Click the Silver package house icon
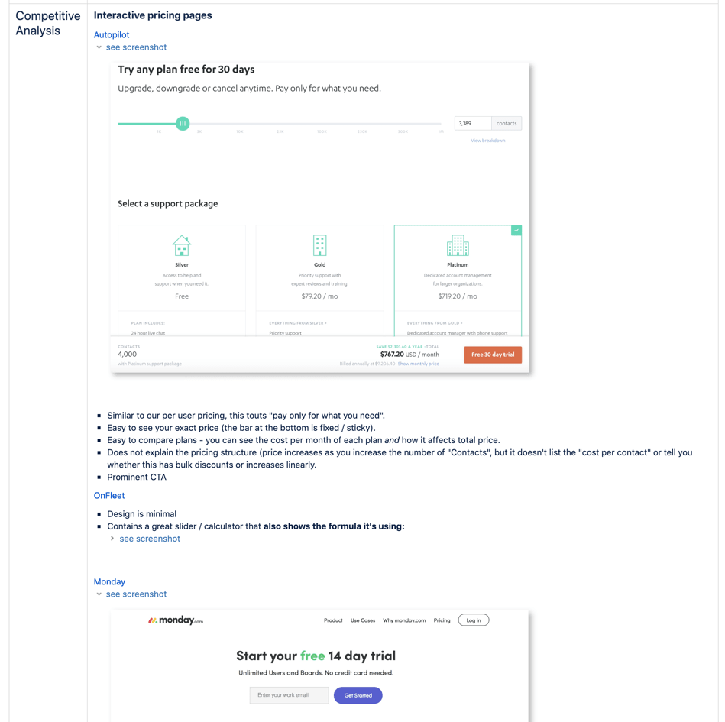This screenshot has height=722, width=725. tap(182, 245)
